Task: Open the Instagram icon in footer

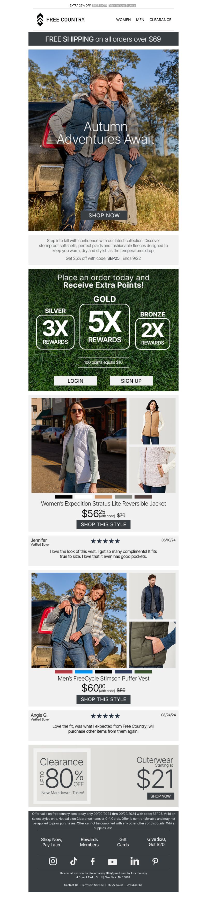Action: [x=53, y=861]
